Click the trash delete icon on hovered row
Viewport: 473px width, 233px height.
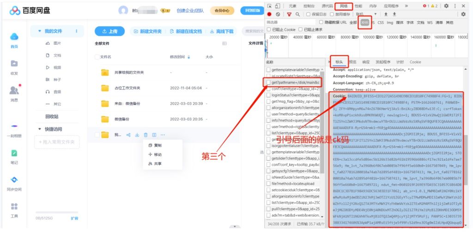point(146,135)
